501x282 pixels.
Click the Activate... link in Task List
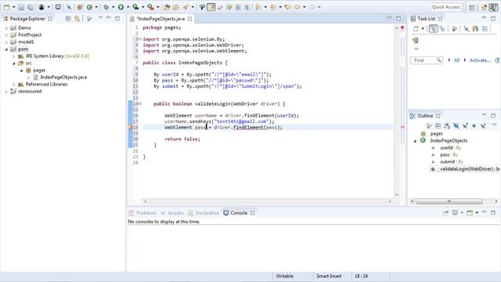[480, 60]
